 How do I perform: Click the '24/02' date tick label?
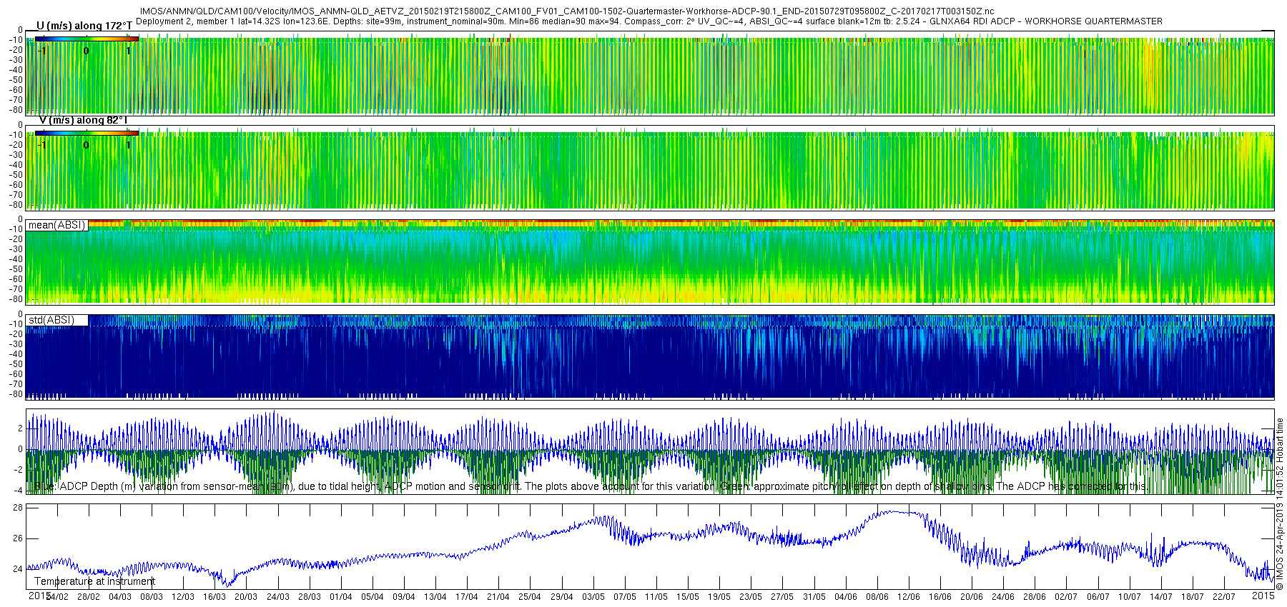(56, 597)
